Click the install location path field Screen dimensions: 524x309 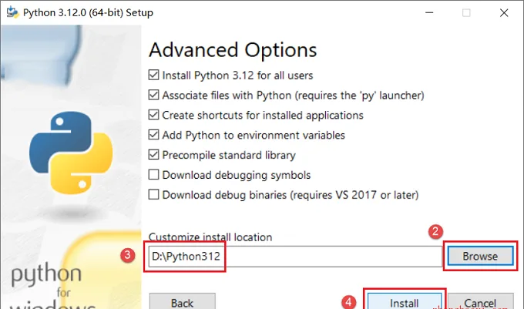[x=295, y=257]
